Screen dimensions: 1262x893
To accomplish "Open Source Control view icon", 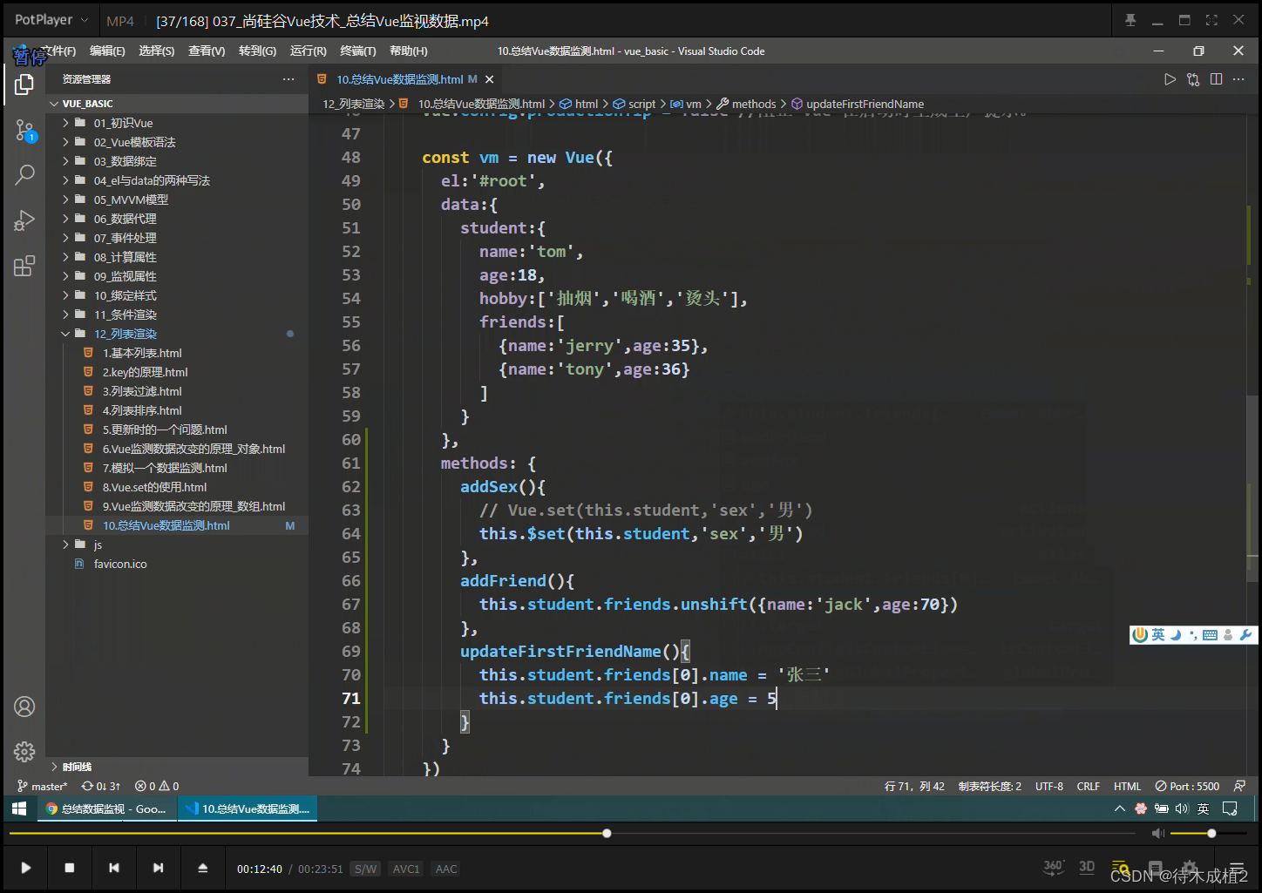I will point(24,131).
